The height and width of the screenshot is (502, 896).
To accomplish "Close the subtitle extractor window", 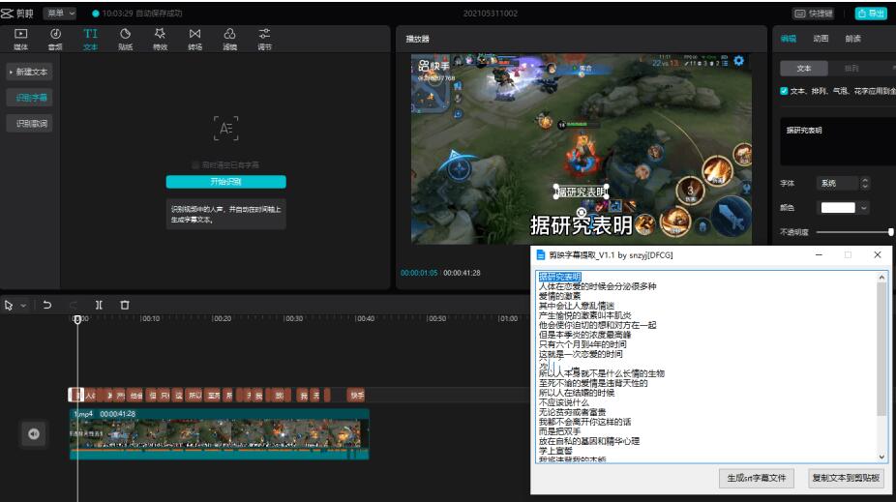I will coord(878,255).
